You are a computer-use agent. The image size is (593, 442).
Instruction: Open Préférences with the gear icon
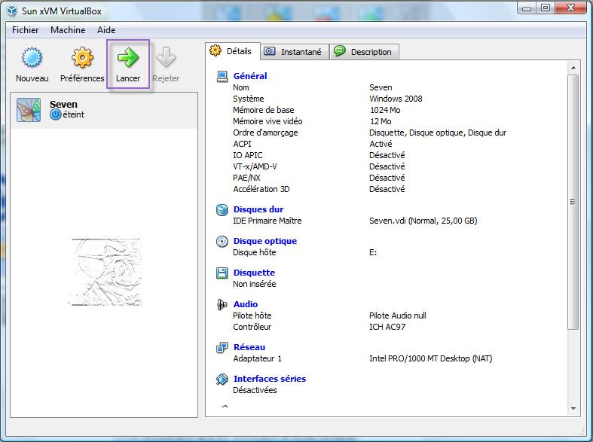pyautogui.click(x=82, y=57)
